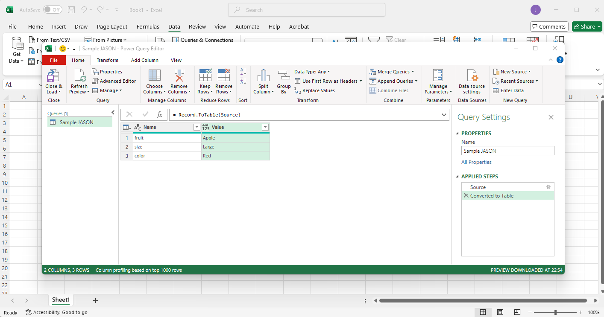Collapse the Queries pane

click(x=113, y=113)
